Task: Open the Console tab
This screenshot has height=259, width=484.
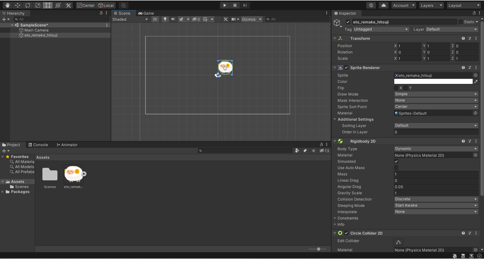Action: click(x=38, y=145)
